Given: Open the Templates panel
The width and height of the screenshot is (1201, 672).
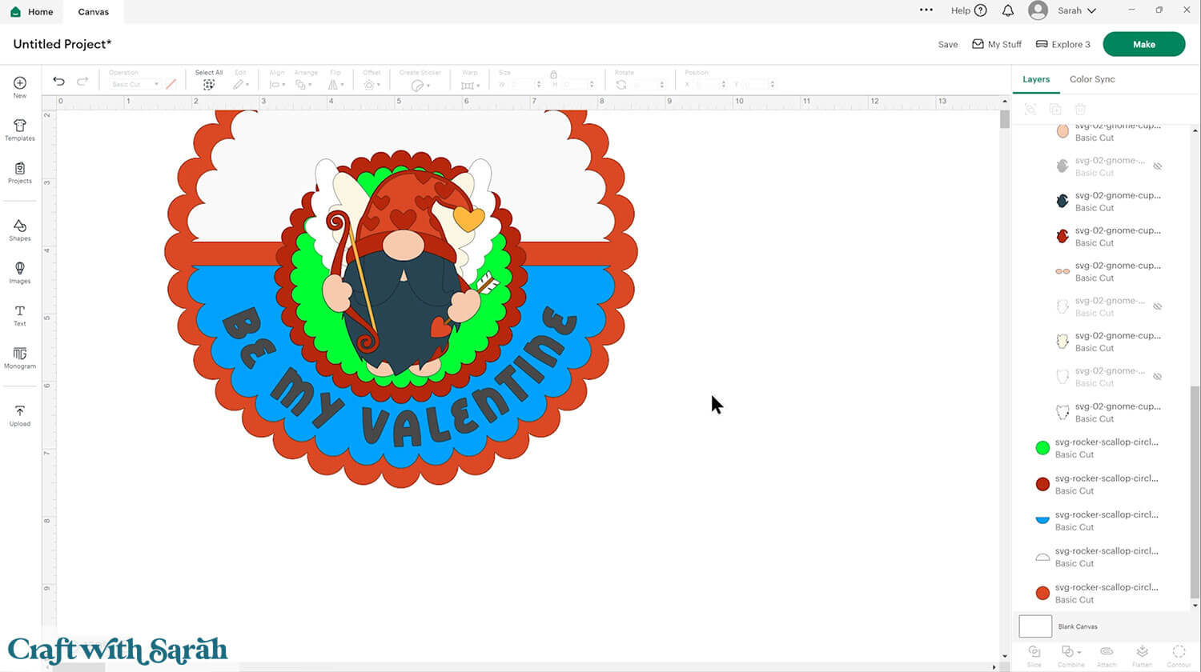Looking at the screenshot, I should 20,130.
